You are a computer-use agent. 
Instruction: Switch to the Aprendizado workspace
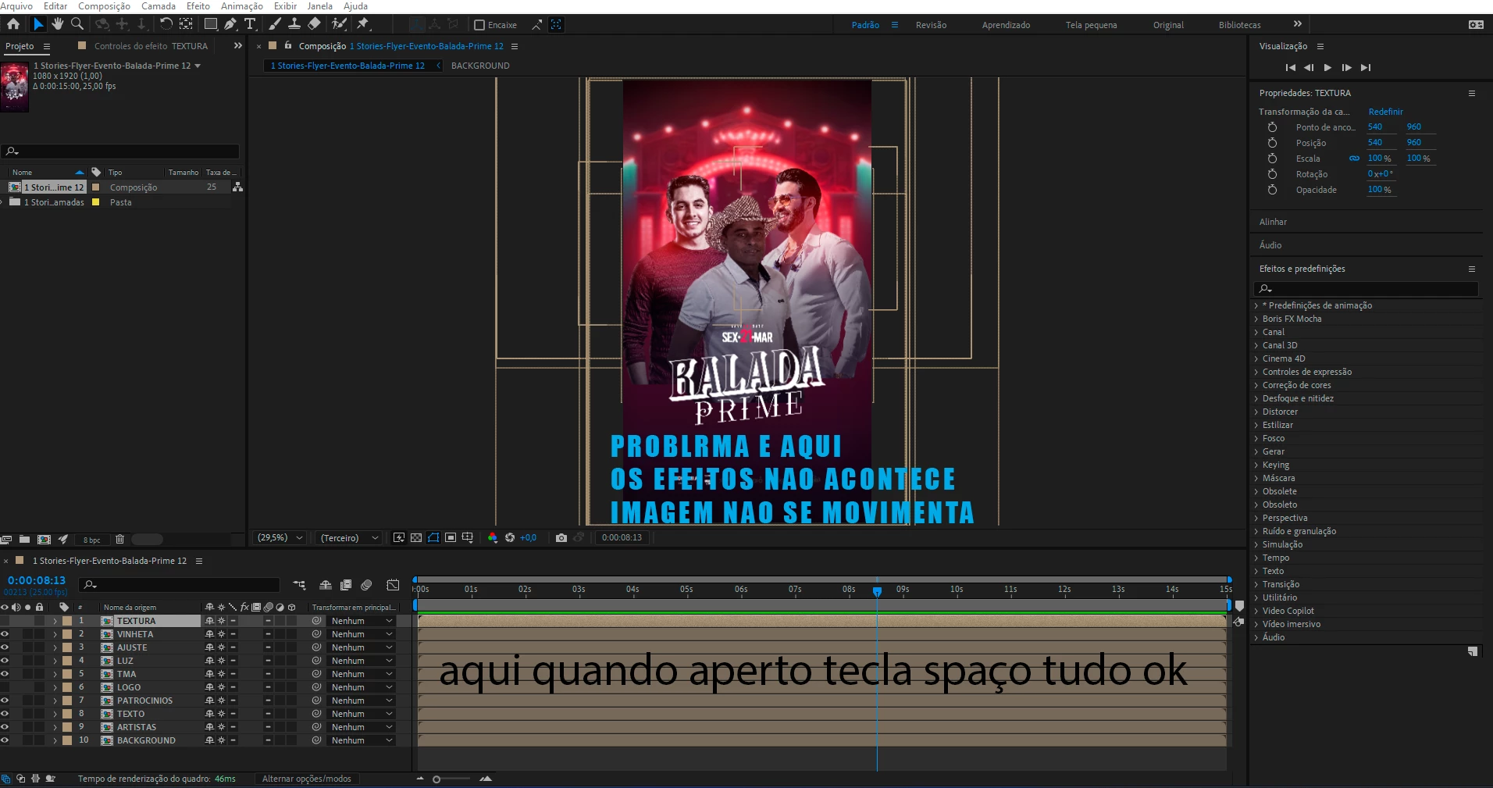tap(1006, 25)
